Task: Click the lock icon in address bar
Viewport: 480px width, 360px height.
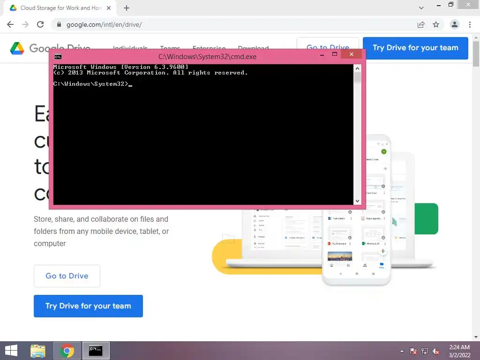Action: click(x=59, y=24)
